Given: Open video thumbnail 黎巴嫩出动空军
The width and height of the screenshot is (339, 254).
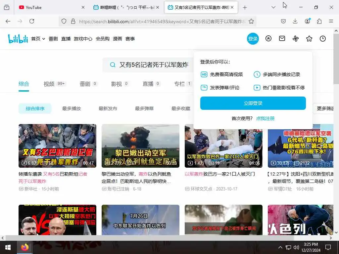Looking at the screenshot, I should click(x=140, y=146).
